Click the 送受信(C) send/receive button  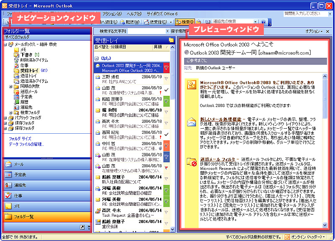(x=155, y=22)
